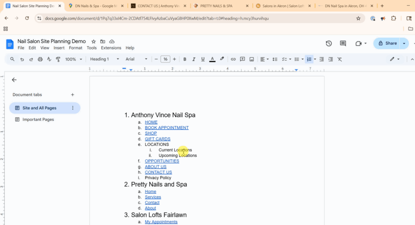Print the document using printer icon
Image resolution: width=415 pixels, height=225 pixels.
coord(40,59)
